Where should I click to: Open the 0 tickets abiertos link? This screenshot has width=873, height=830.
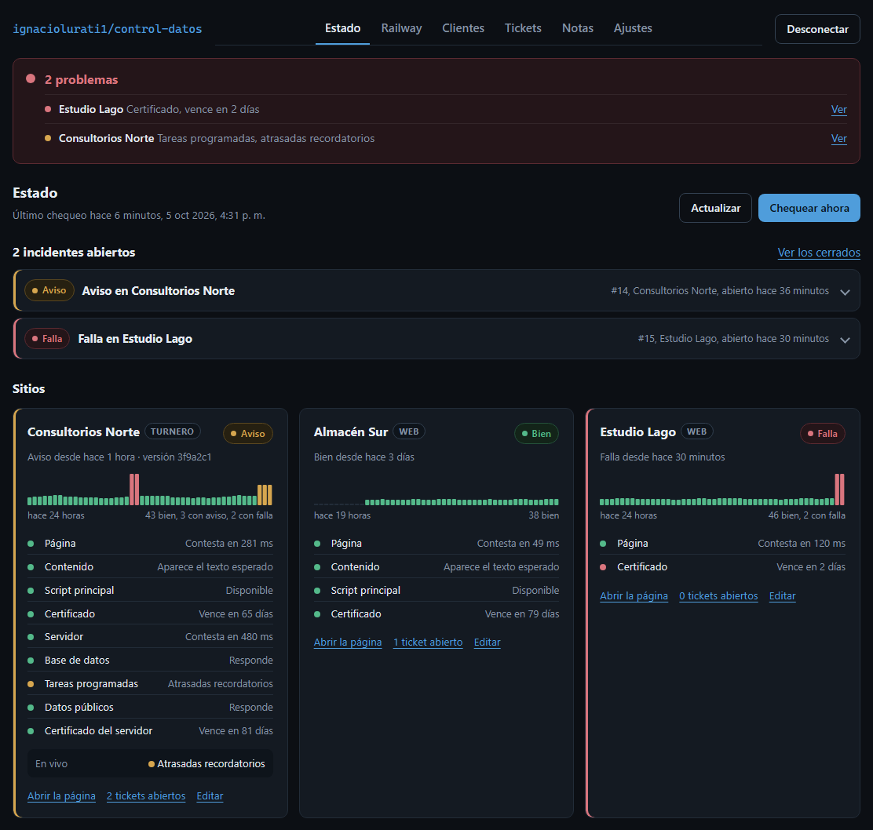click(x=718, y=595)
